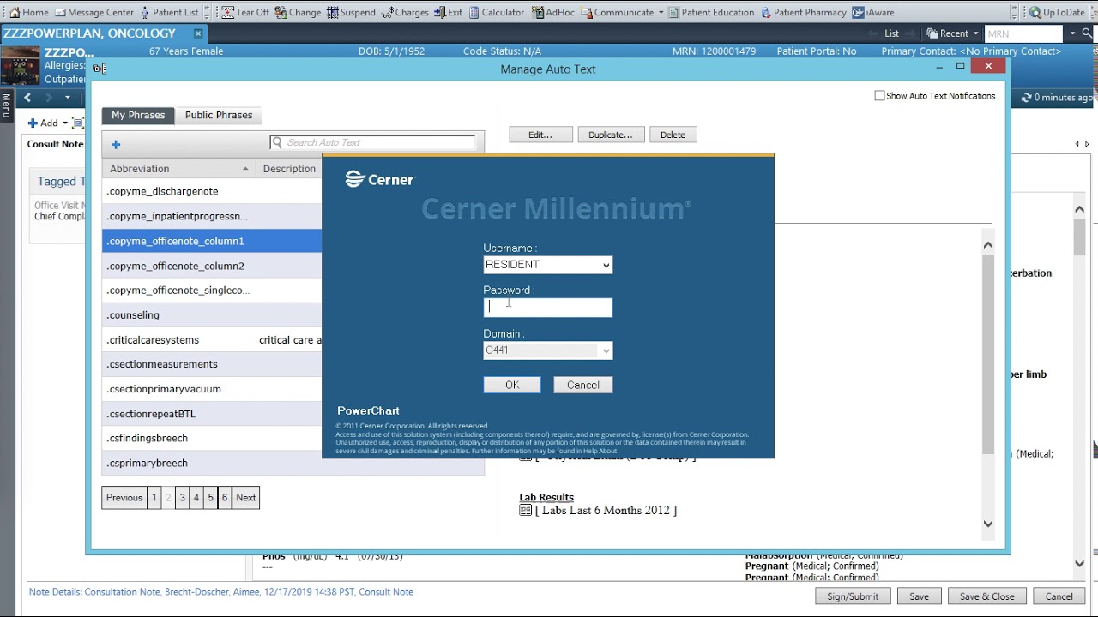This screenshot has width=1098, height=617.
Task: Open Patient Education from the toolbar
Action: click(x=712, y=12)
